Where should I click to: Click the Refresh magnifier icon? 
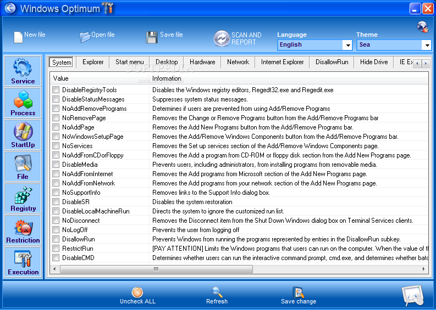(217, 292)
